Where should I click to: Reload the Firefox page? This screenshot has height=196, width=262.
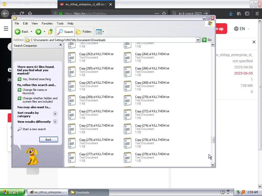(x=22, y=14)
